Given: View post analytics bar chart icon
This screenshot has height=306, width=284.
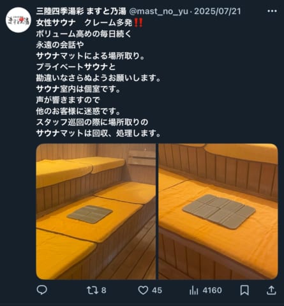Looking at the screenshot, I should click(x=193, y=290).
